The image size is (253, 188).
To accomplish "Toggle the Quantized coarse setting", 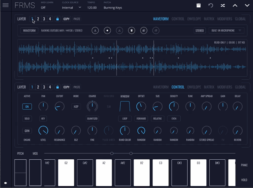I will tap(92, 119).
